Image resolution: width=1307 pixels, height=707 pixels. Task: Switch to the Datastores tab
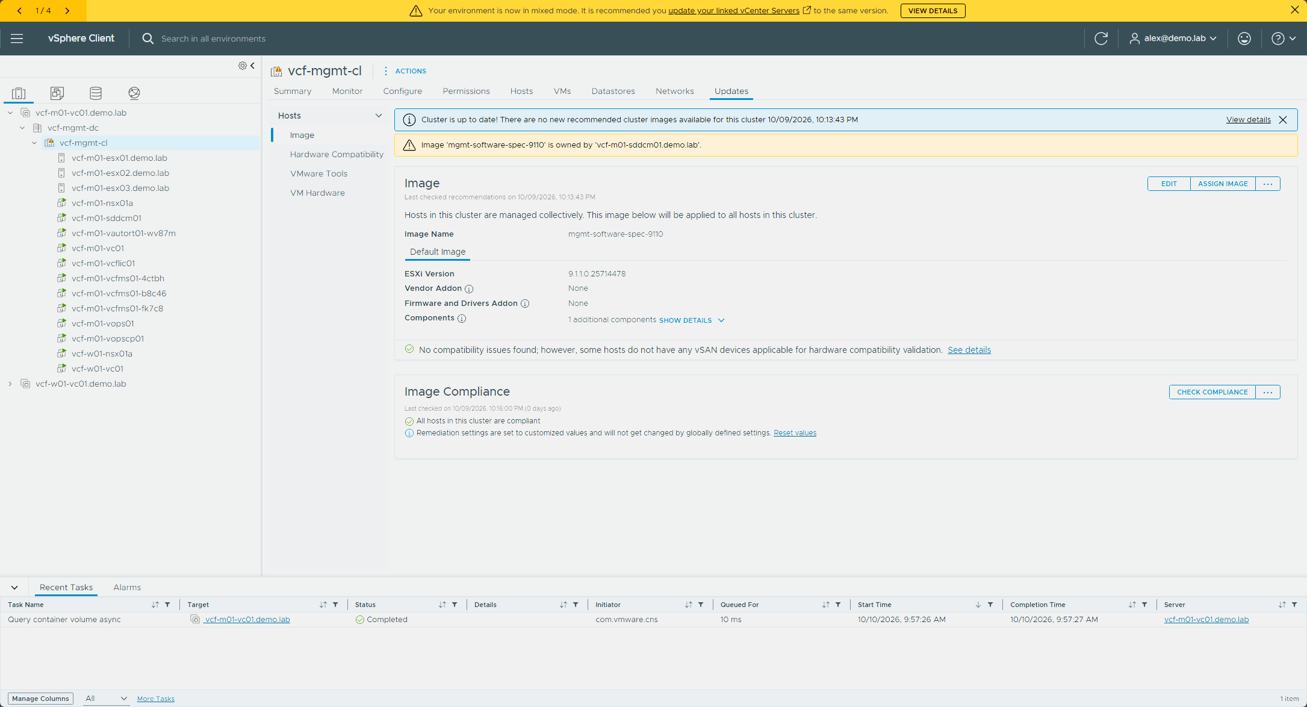point(613,92)
